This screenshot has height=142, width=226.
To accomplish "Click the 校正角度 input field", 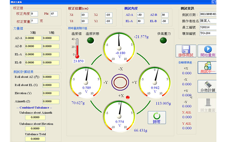I will [34, 14].
